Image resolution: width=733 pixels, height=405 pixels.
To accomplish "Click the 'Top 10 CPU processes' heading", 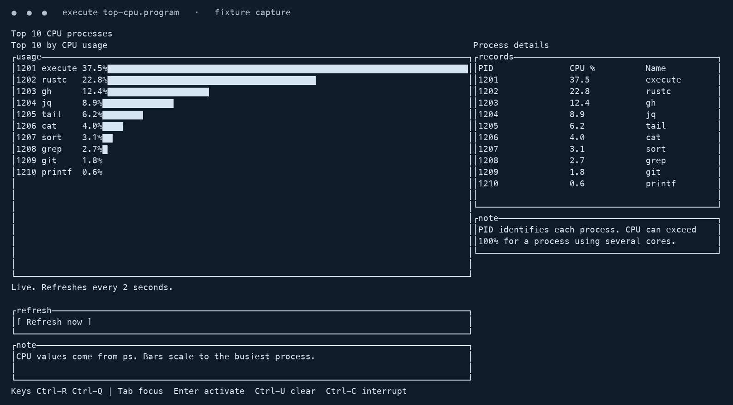I will (62, 34).
